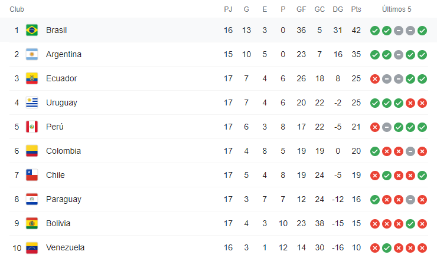
Task: Click Brasil's most recent win result icon
Action: point(422,30)
